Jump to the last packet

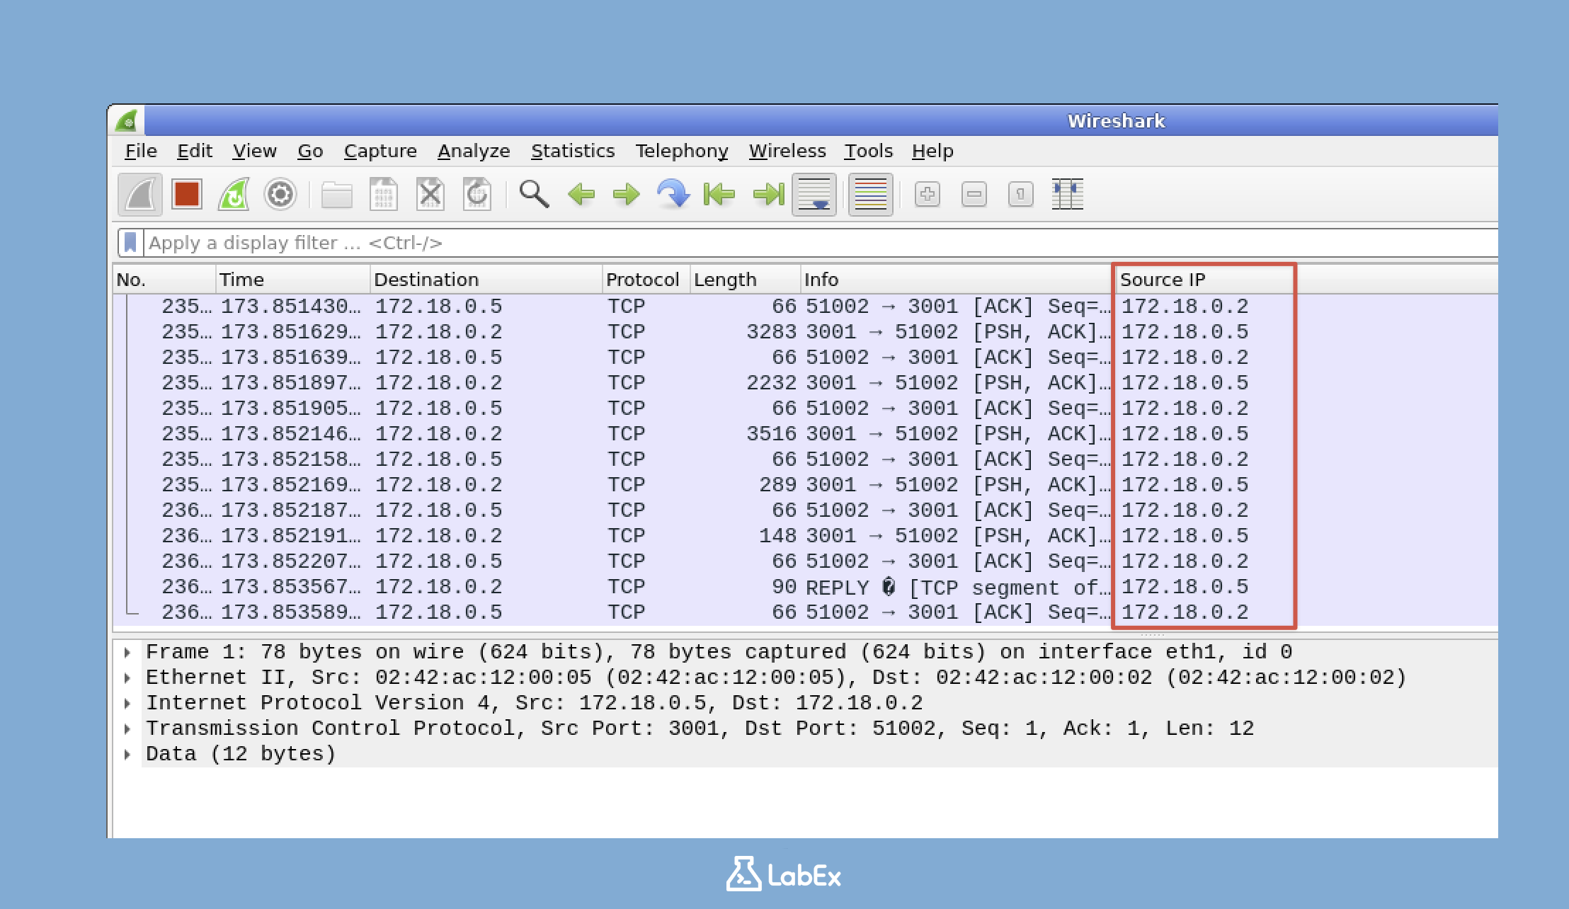769,194
